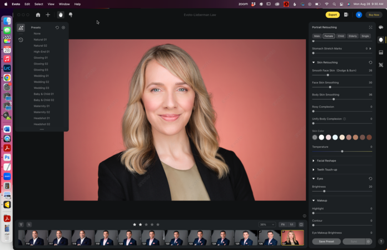
Task: Open the Select menu in menu bar
Action: tap(38, 4)
